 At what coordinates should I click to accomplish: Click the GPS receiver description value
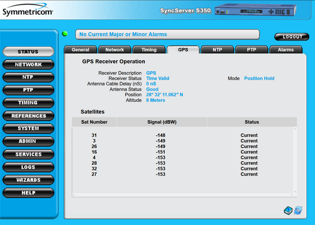click(151, 73)
